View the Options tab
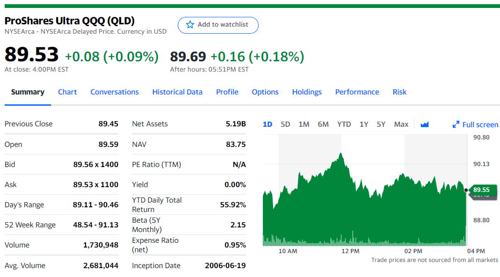This screenshot has width=500, height=277. pos(265,92)
